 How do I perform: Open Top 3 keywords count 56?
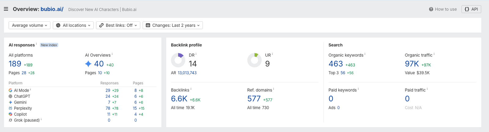[343, 73]
